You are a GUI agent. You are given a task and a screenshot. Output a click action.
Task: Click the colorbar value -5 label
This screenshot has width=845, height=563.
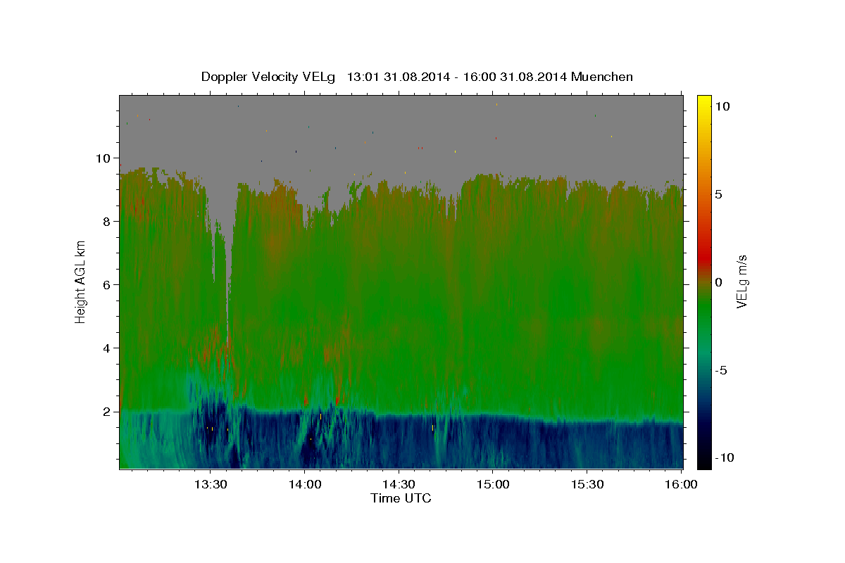pos(721,370)
